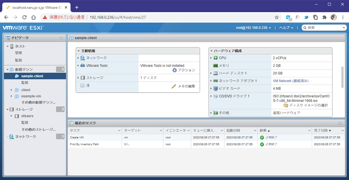The width and height of the screenshot is (349, 180).
Task: Go back in browser history
Action: click(x=6, y=17)
